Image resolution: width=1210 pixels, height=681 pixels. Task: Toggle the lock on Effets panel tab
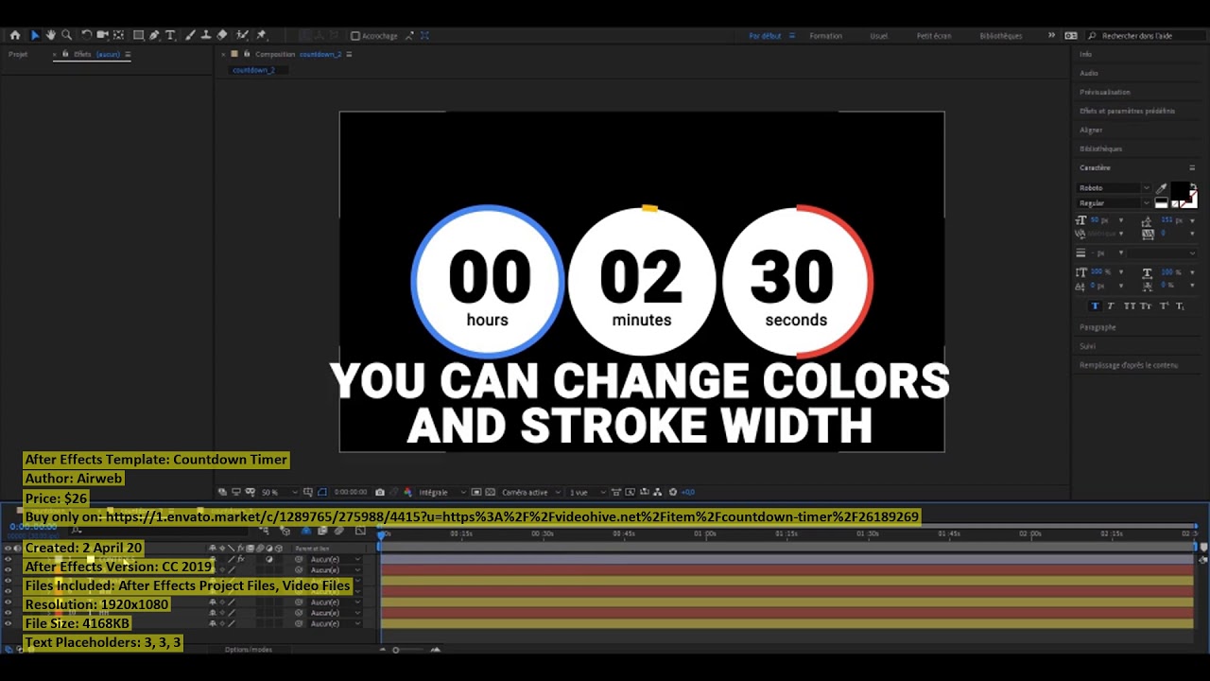click(65, 54)
